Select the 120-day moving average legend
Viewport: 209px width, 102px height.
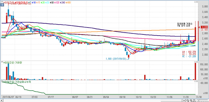coord(57,3)
